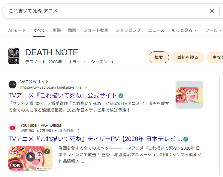
Task: Click the 0:46 video duration label
Action: tap(16, 165)
